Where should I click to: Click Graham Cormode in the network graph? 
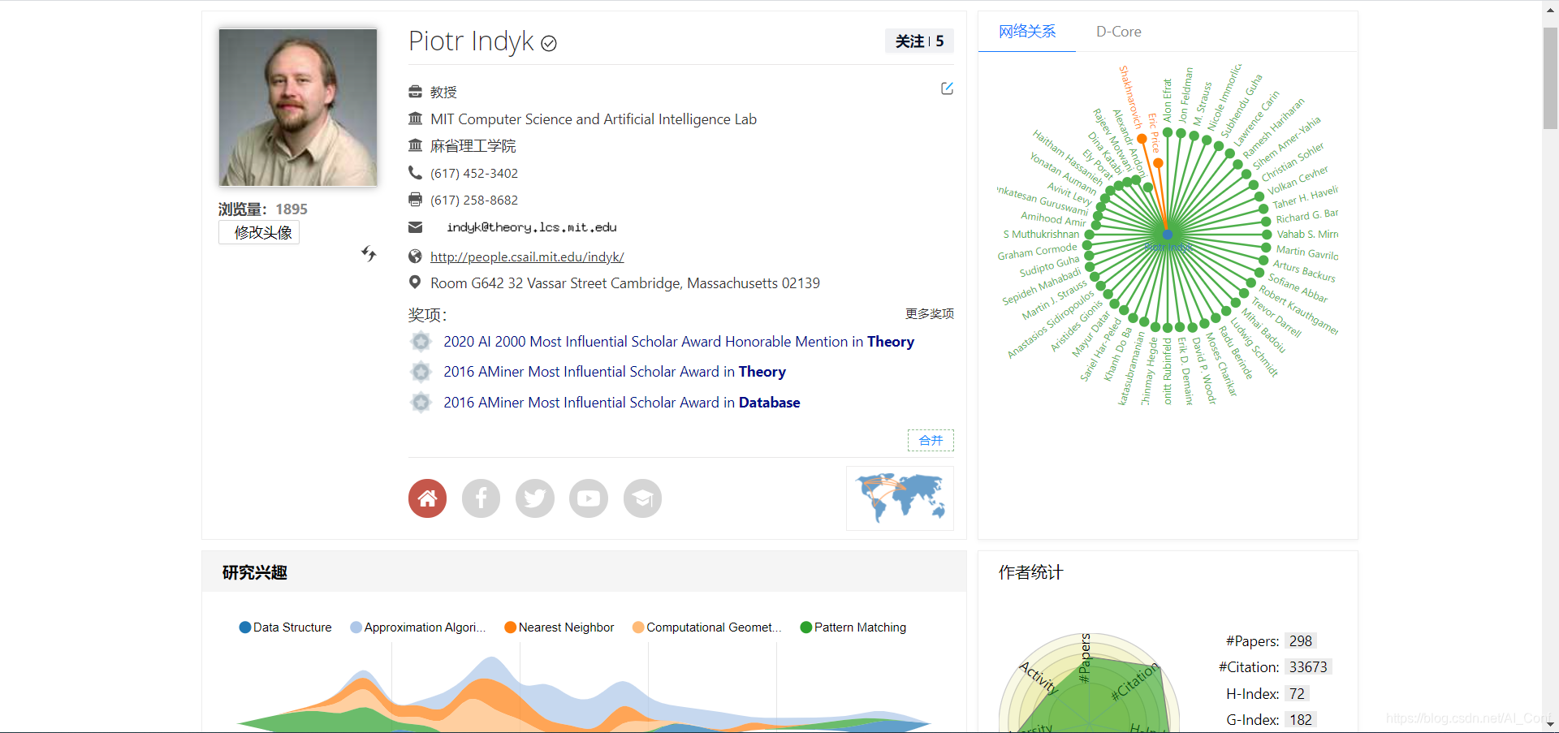(x=1037, y=251)
